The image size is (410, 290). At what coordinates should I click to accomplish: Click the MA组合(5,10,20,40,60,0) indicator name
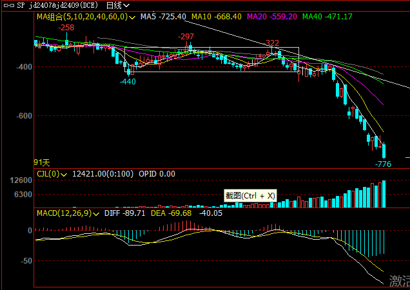81,16
